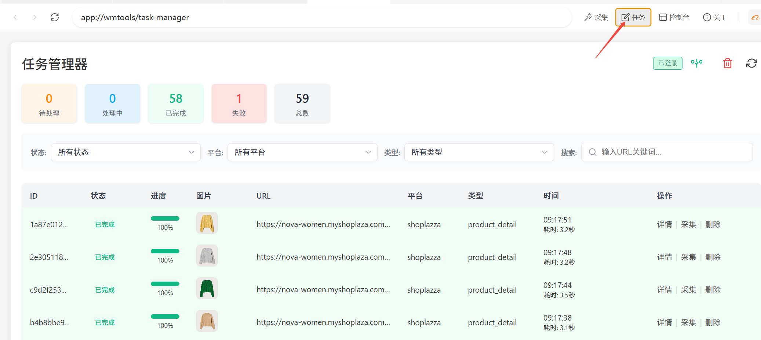The height and width of the screenshot is (340, 761).
Task: Click the green branch settings icon
Action: pos(696,63)
